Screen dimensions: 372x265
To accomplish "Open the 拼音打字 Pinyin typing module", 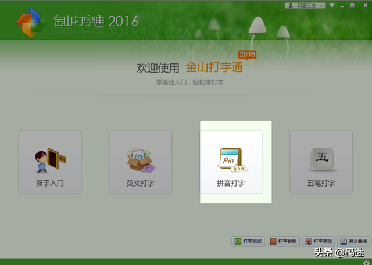I will pyautogui.click(x=231, y=162).
